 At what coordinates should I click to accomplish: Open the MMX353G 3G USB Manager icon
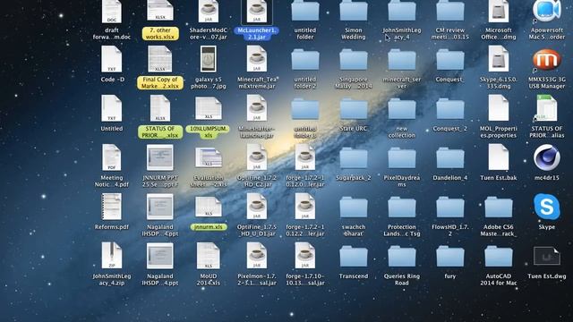coord(547,60)
